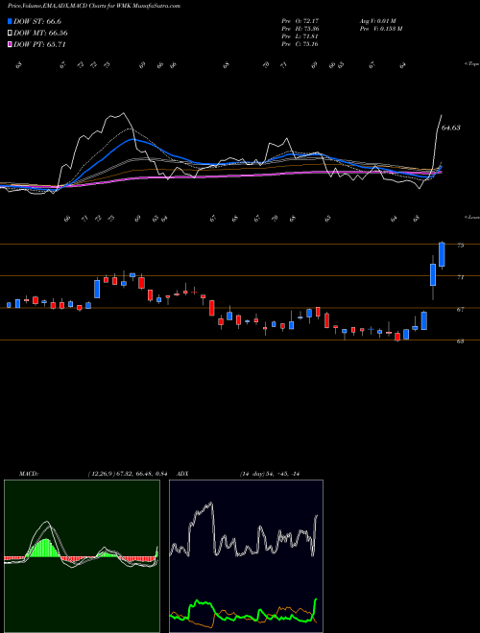Click the '<Tops' label at right edge
Screen dimensions: 480x633
tap(471, 64)
